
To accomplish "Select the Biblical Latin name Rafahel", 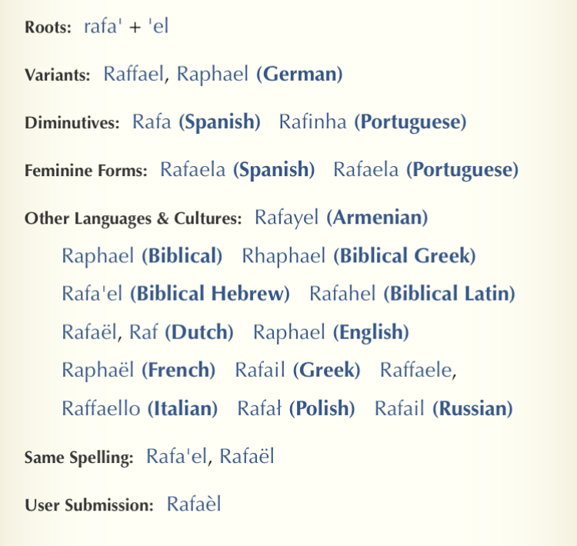I will tap(342, 293).
